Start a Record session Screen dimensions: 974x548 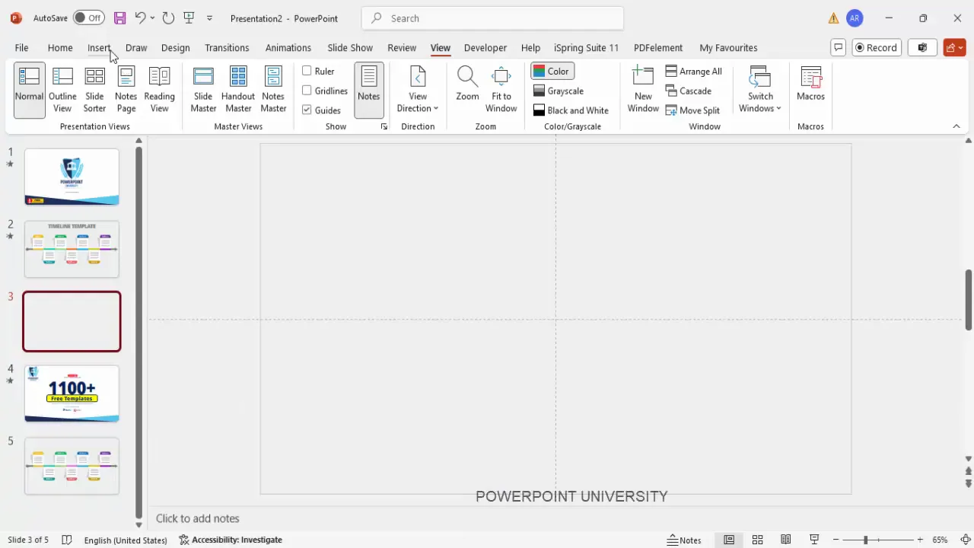pyautogui.click(x=874, y=47)
